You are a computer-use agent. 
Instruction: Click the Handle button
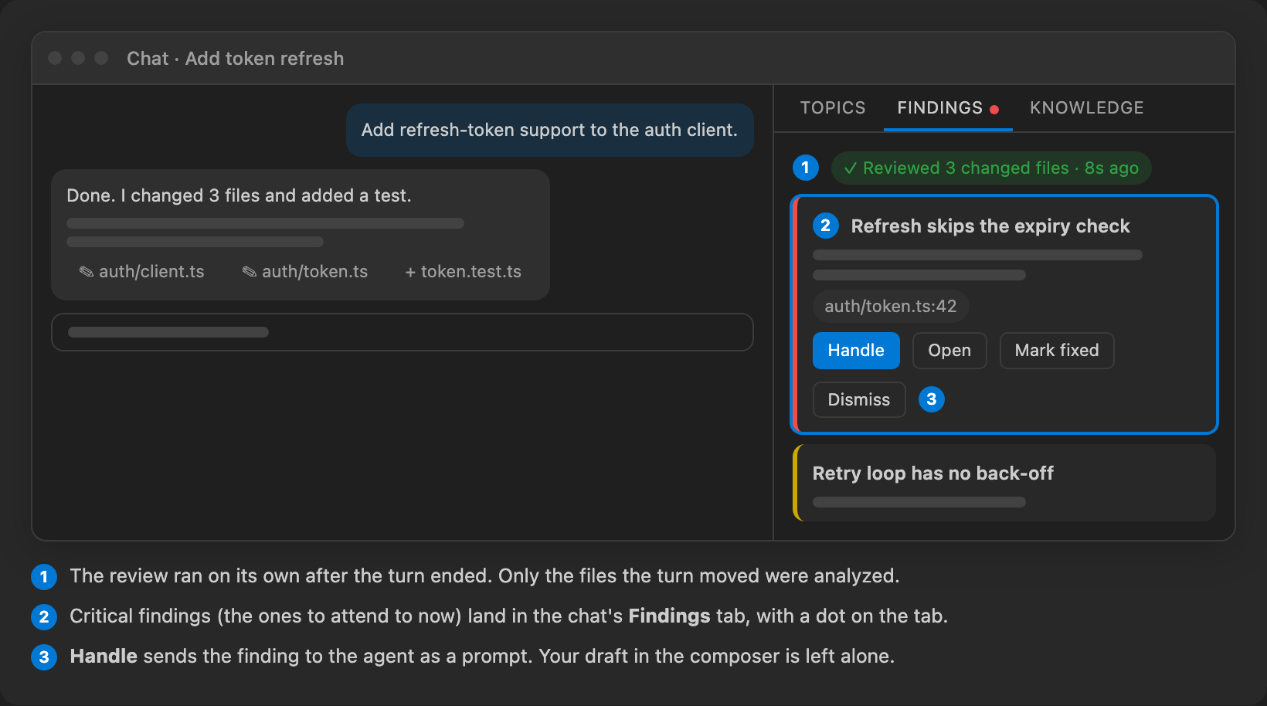[x=856, y=351]
